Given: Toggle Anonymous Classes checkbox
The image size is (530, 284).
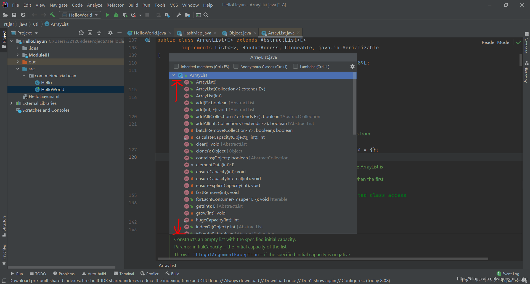Looking at the screenshot, I should pyautogui.click(x=236, y=66).
